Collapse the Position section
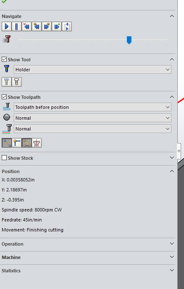 172,171
